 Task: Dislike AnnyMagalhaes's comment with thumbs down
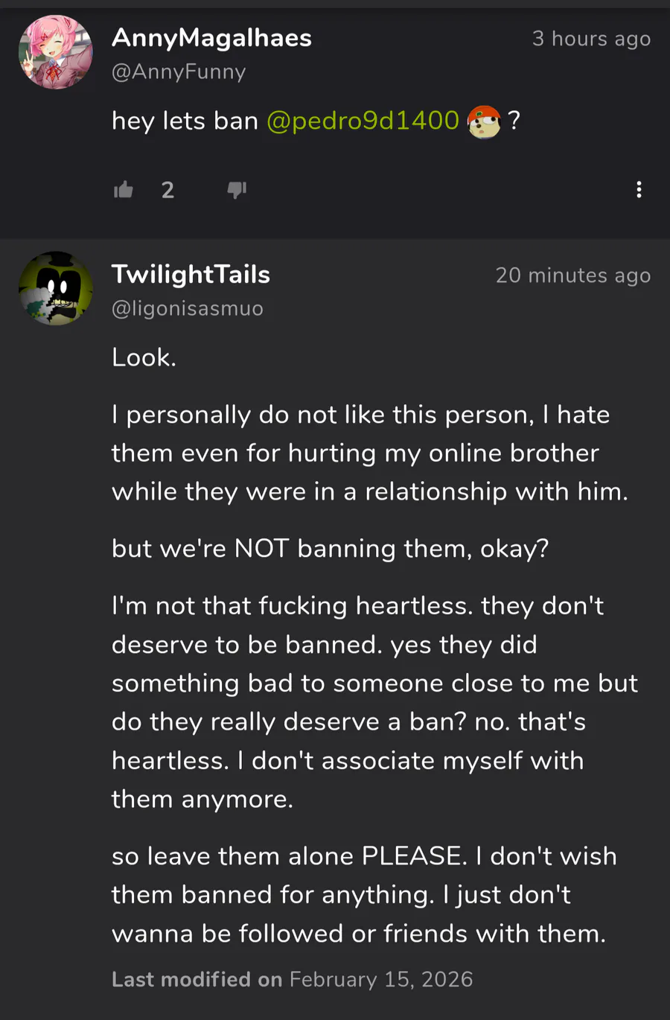237,190
